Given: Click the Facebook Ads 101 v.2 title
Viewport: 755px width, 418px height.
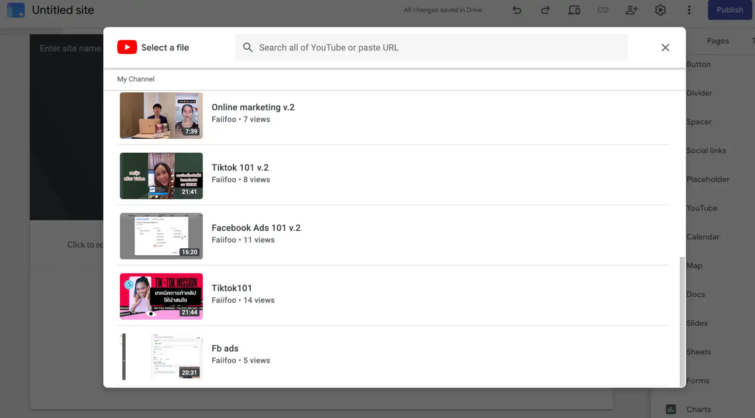Looking at the screenshot, I should (x=256, y=228).
